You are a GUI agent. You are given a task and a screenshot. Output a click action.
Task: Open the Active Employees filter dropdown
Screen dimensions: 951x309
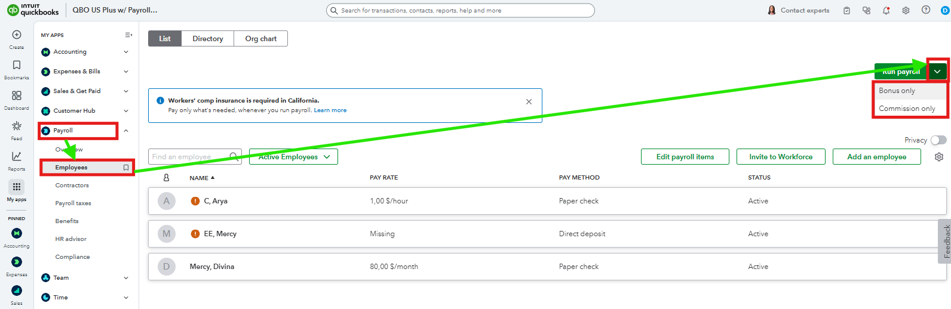pos(293,157)
